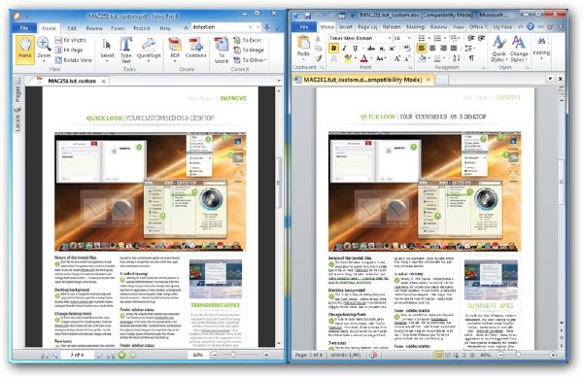The width and height of the screenshot is (583, 378).
Task: Apply subscript formatting in Word
Action: [x=382, y=49]
